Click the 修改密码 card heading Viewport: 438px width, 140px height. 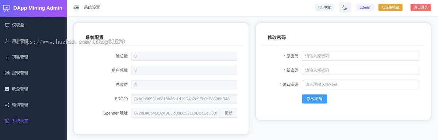(277, 37)
